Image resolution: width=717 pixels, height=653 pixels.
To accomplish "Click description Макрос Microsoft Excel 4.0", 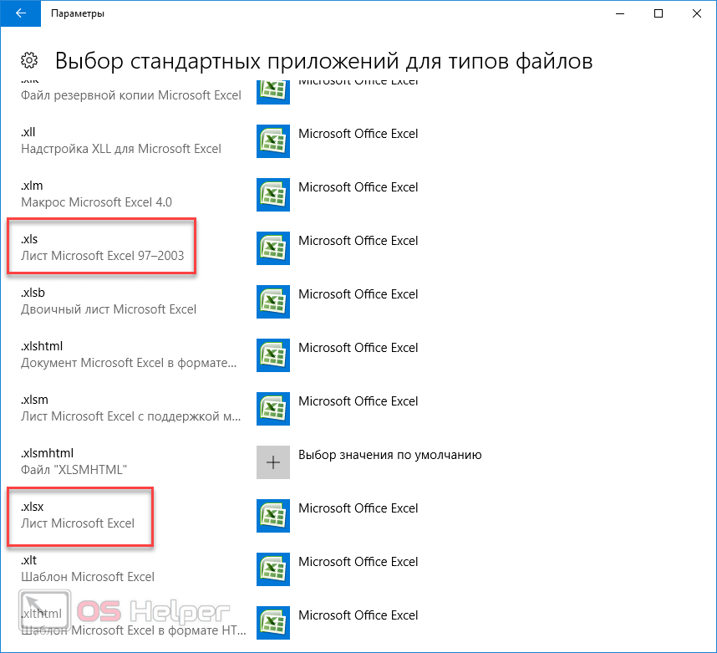I will coord(96,202).
